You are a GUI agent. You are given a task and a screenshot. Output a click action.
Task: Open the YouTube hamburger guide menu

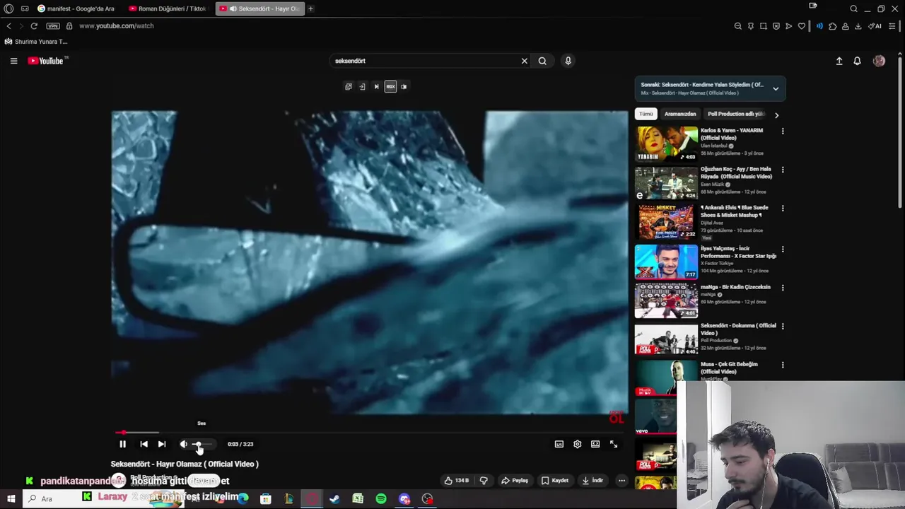point(13,61)
